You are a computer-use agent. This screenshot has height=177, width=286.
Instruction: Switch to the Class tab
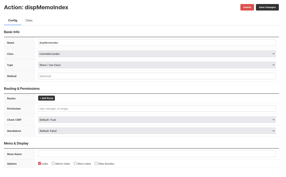click(x=29, y=20)
